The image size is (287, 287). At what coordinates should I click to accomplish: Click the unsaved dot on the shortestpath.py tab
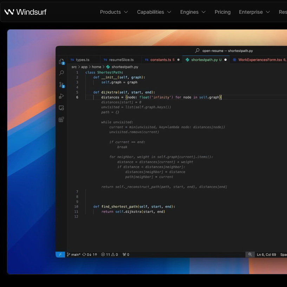[x=226, y=60]
